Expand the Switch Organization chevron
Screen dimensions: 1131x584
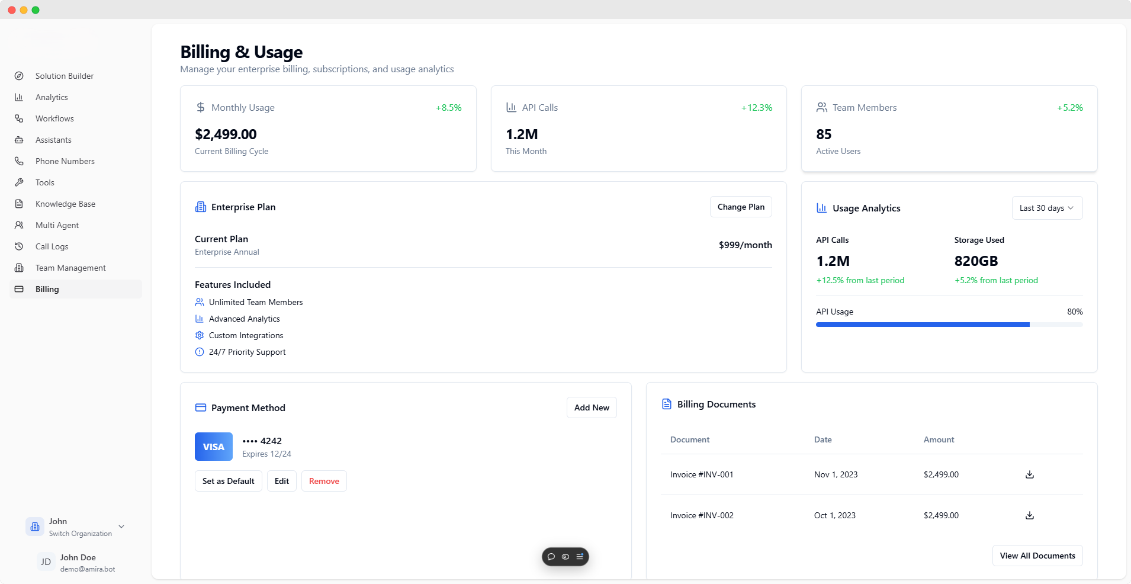[x=121, y=527]
